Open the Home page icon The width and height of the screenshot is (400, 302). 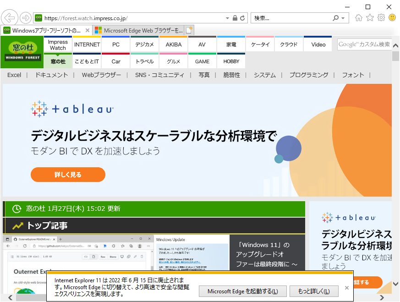click(x=359, y=17)
